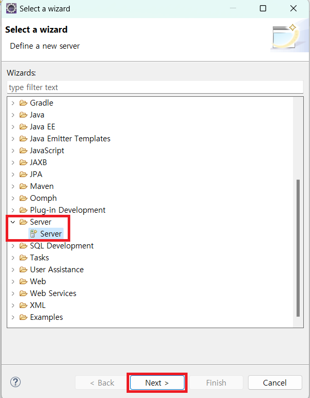Select the Java EE tree label
Image resolution: width=310 pixels, height=398 pixels.
[x=42, y=127]
